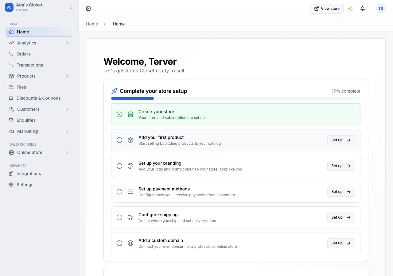Click the globe icon for custom domain
This screenshot has height=276, width=393.
(130, 243)
